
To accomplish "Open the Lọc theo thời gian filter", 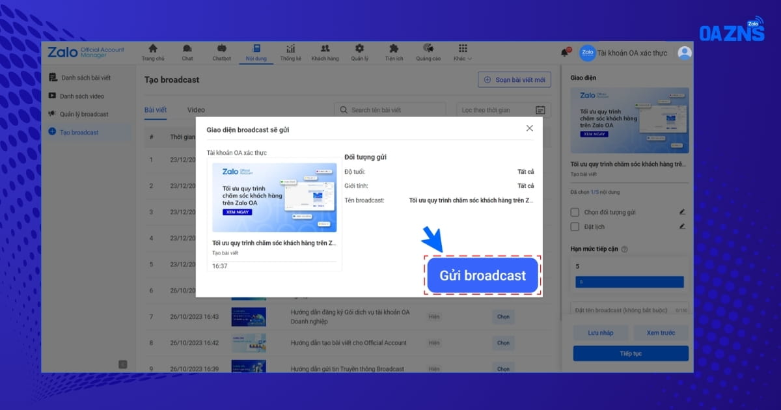I will pyautogui.click(x=503, y=110).
